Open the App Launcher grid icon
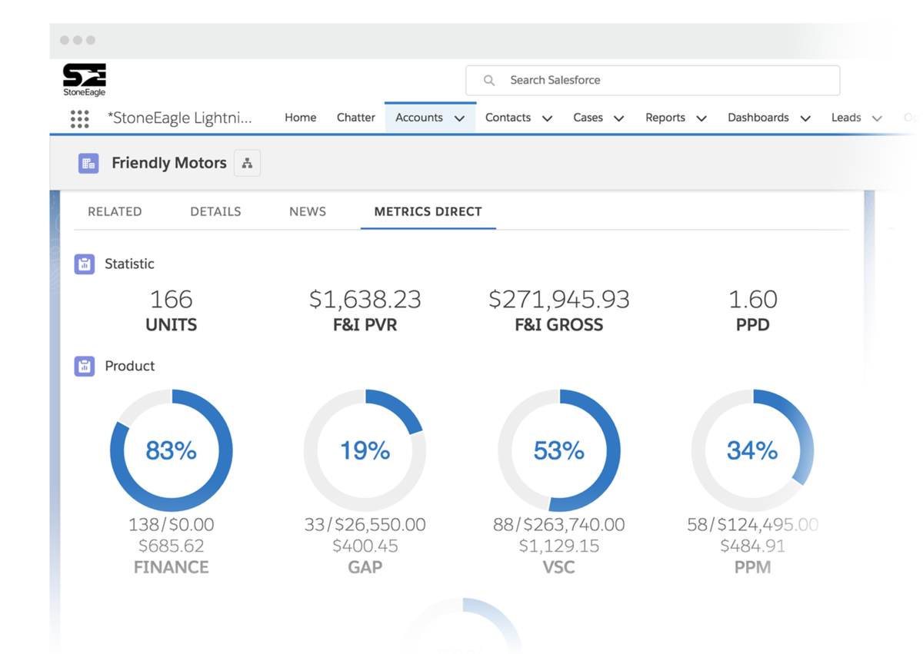Viewport: 923px width, 654px height. pos(80,118)
